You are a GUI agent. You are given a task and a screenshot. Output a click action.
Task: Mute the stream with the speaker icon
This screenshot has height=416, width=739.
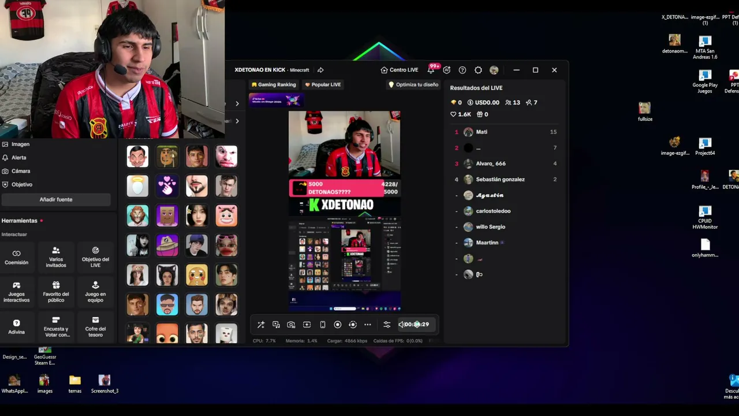tap(401, 325)
